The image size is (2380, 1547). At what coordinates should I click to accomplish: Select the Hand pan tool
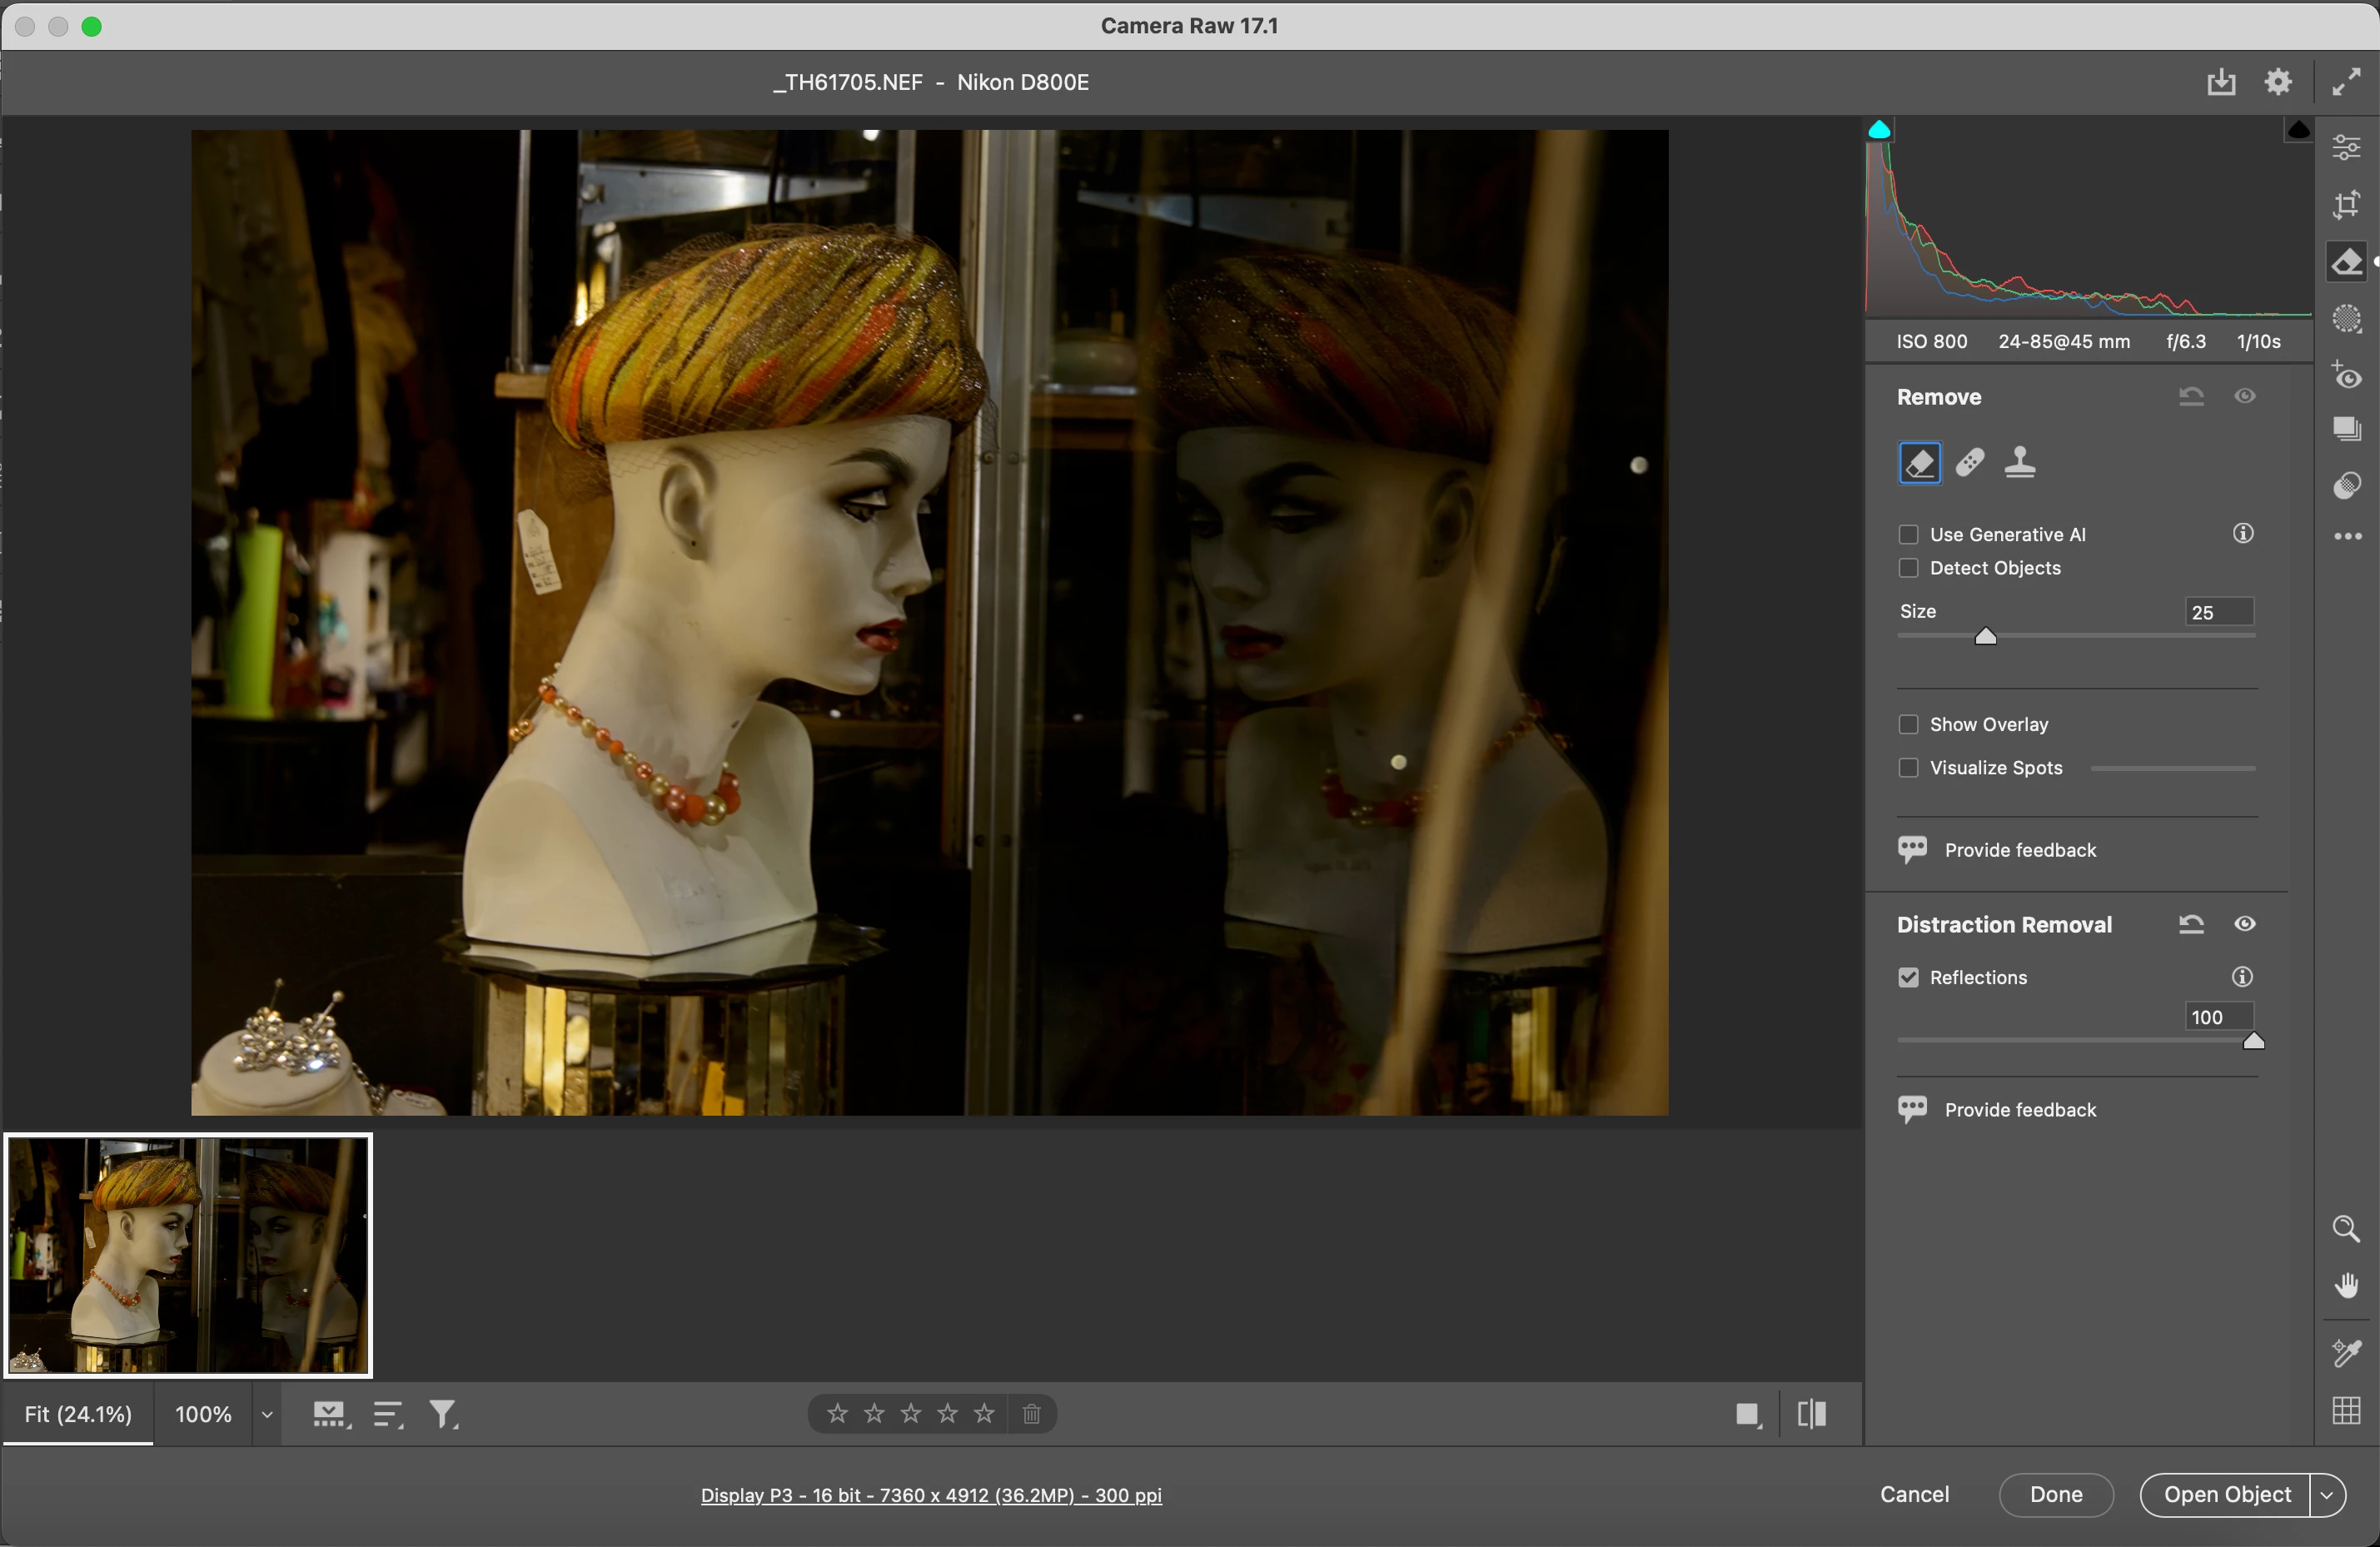tap(2346, 1285)
